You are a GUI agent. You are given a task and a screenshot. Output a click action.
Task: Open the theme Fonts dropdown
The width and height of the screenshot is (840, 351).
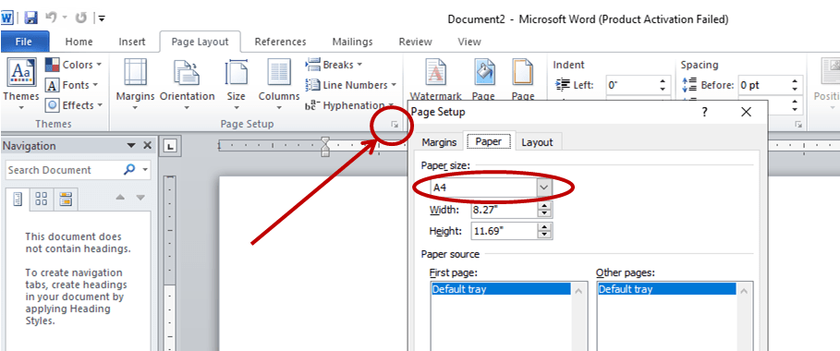(x=72, y=85)
